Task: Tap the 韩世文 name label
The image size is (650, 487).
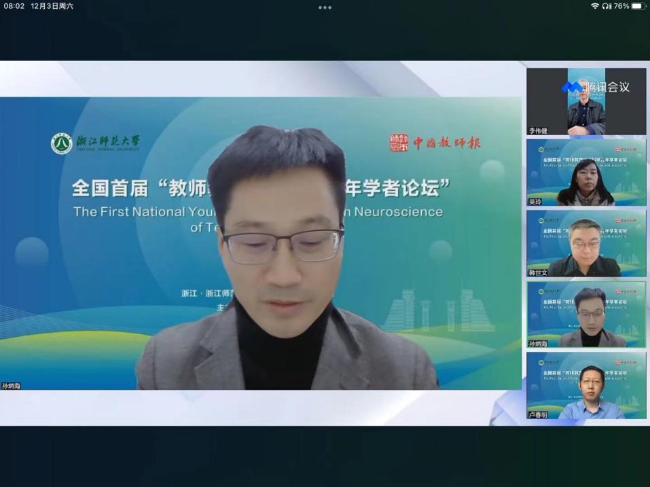Action: pyautogui.click(x=538, y=272)
